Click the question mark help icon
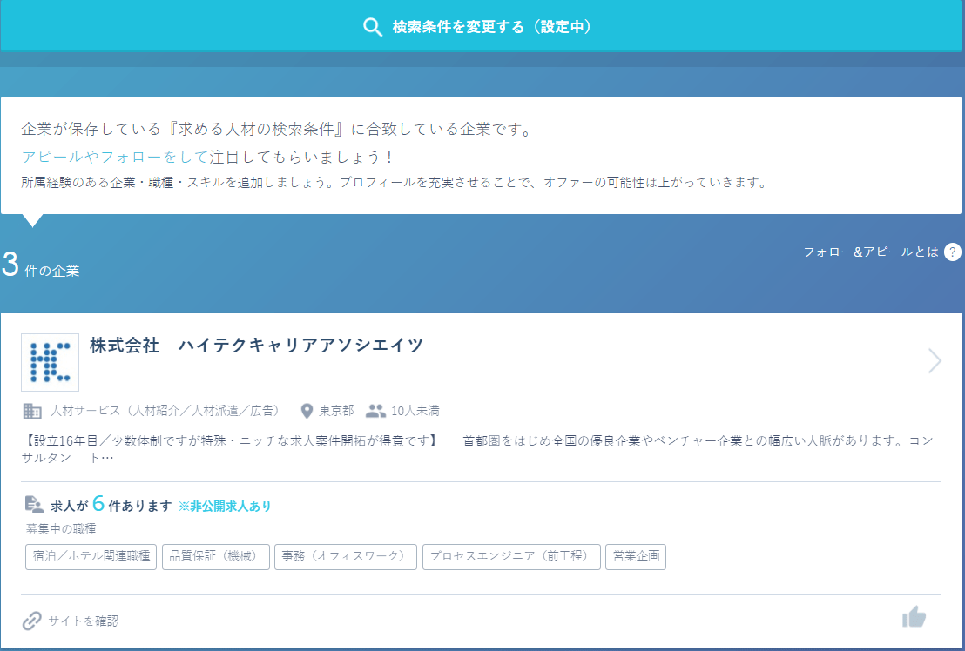965x651 pixels. point(952,252)
